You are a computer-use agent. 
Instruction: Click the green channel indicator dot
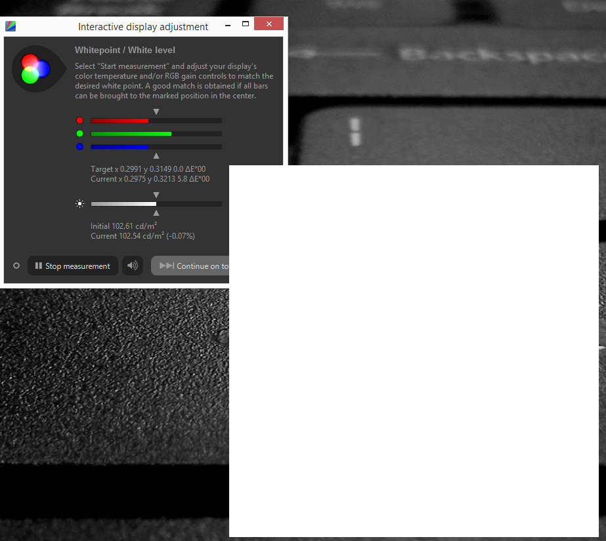(x=79, y=134)
